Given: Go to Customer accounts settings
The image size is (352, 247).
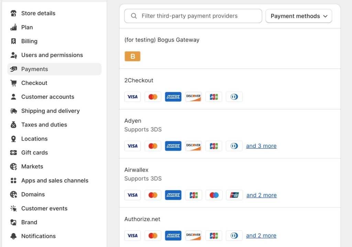Looking at the screenshot, I should 47,97.
